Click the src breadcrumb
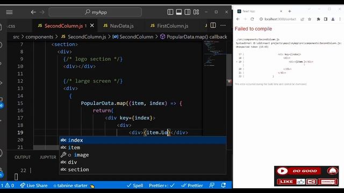Viewport: 344px width, 193px height. 16,37
